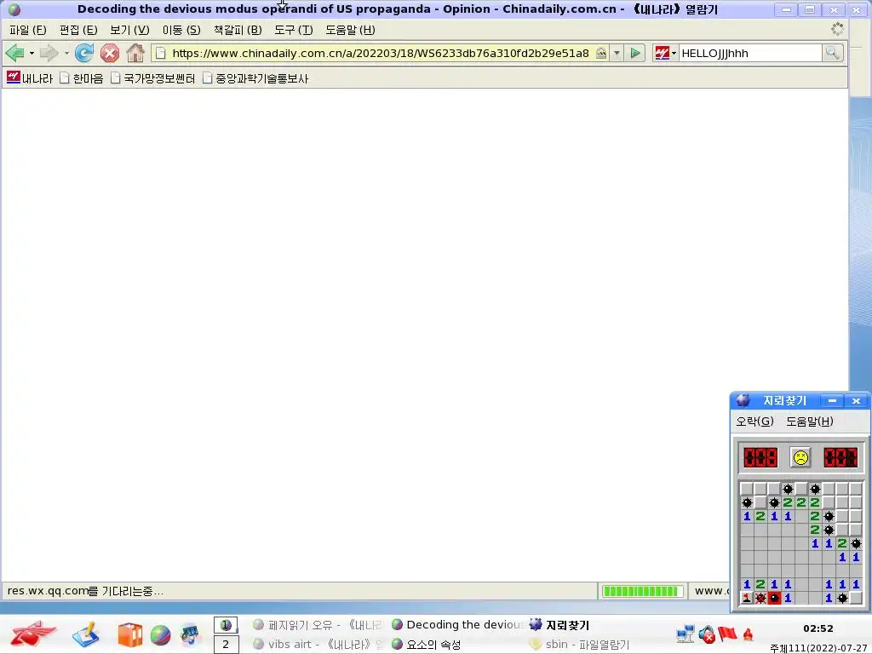Open the 편집 (E) menu
The width and height of the screenshot is (872, 654).
pos(78,30)
